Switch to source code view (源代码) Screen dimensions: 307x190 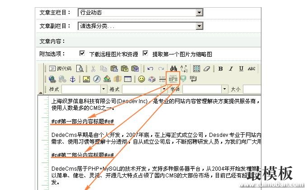[x=60, y=68]
